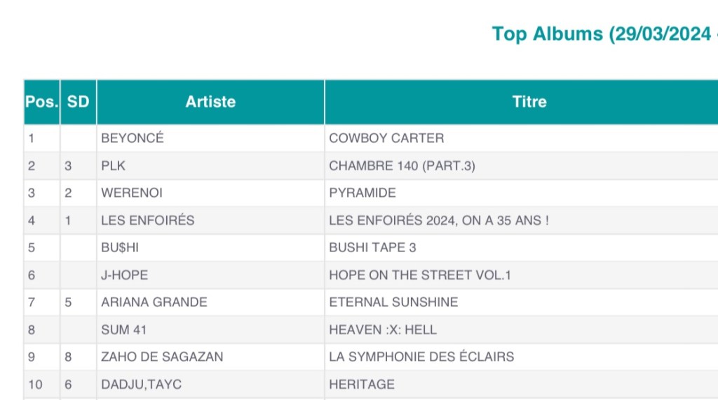This screenshot has height=400, width=718.
Task: Click the "Top Albums" page heading
Action: coord(603,34)
